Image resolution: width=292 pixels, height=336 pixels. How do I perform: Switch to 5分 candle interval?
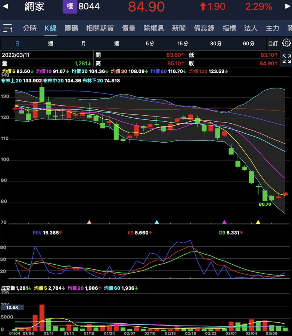(150, 44)
